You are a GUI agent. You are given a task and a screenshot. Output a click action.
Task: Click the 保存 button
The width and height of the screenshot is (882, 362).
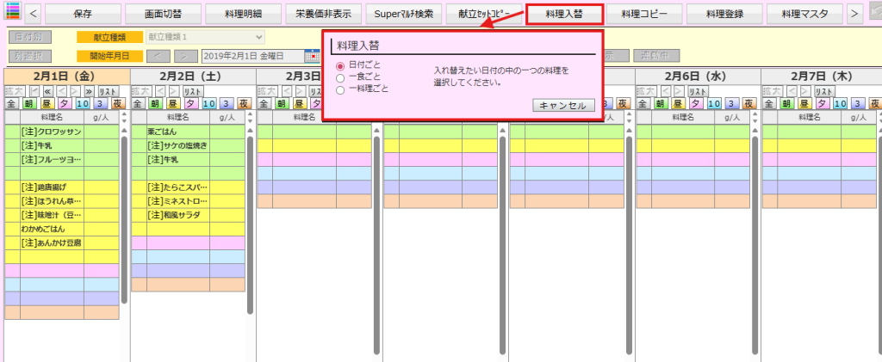pyautogui.click(x=83, y=14)
